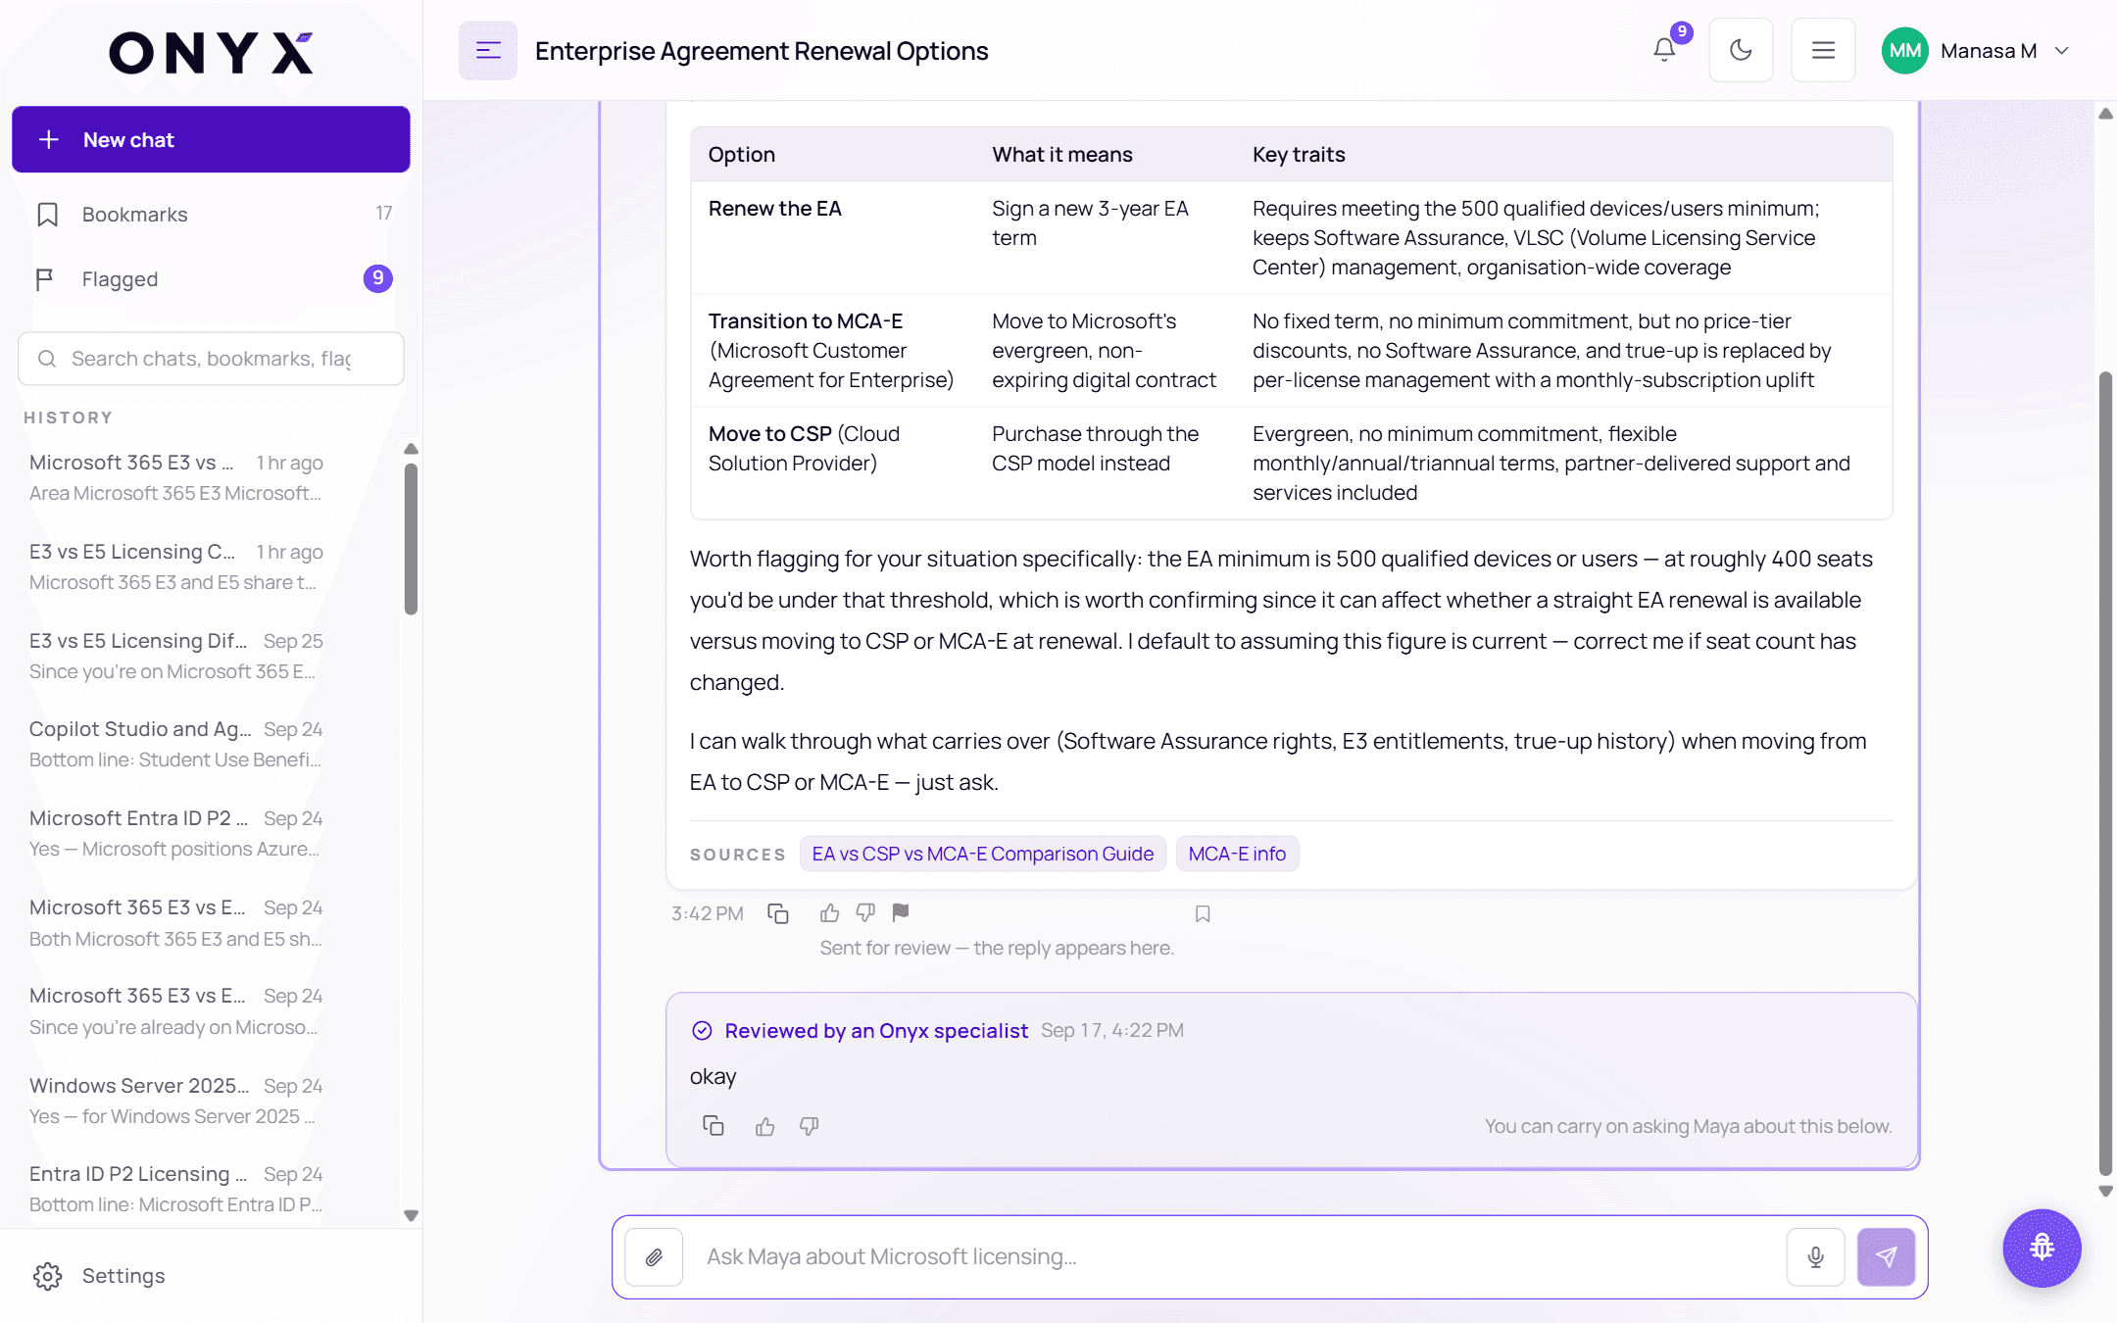Open 'Microsoft 365 E3 vs E...' chat starting 'Since you're already'
Viewport: 2117px width, 1323px height.
point(176,1010)
